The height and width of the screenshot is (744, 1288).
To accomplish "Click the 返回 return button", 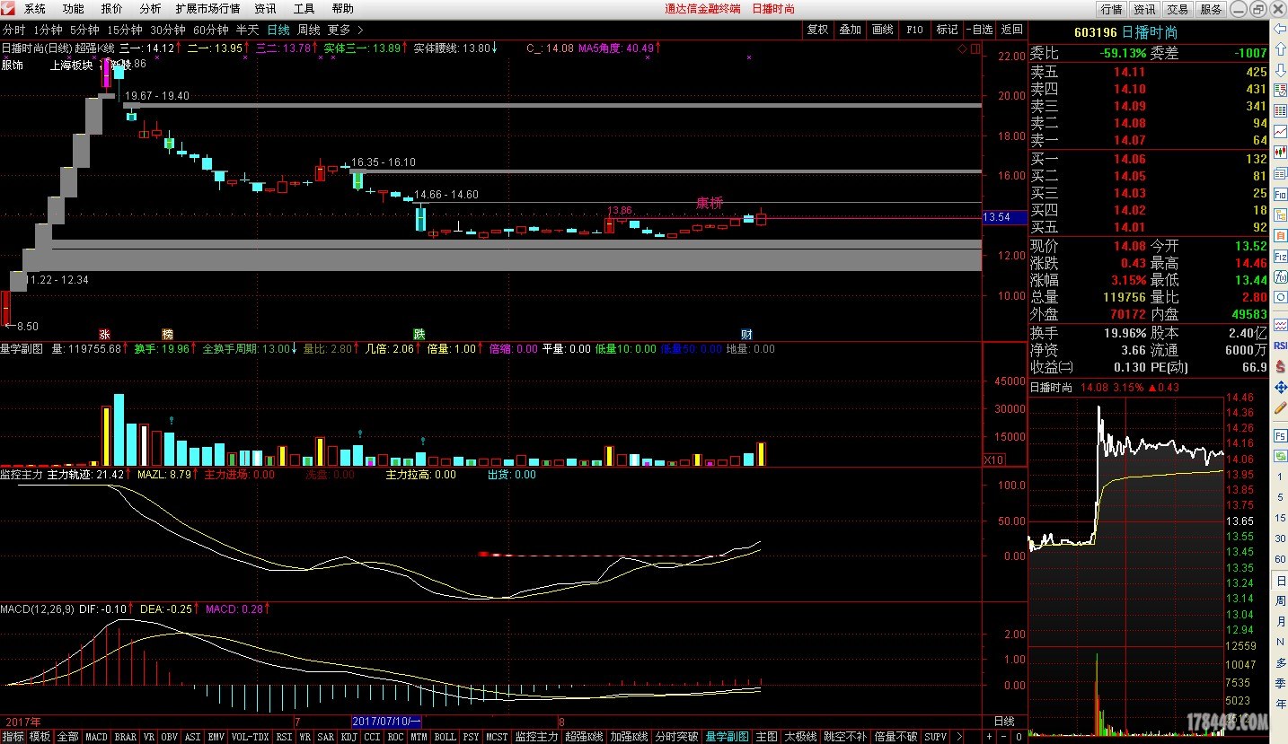I will coord(1011,30).
